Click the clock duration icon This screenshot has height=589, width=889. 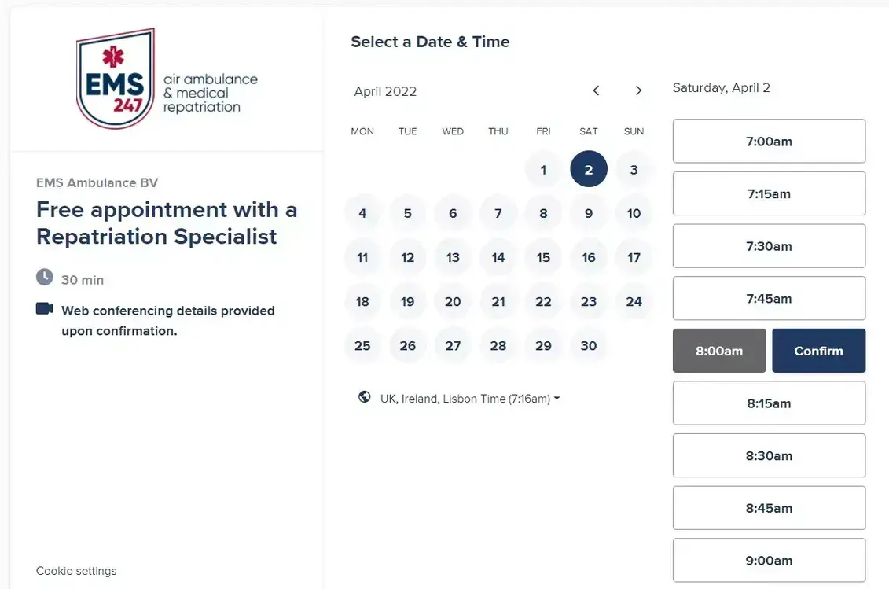(x=45, y=278)
